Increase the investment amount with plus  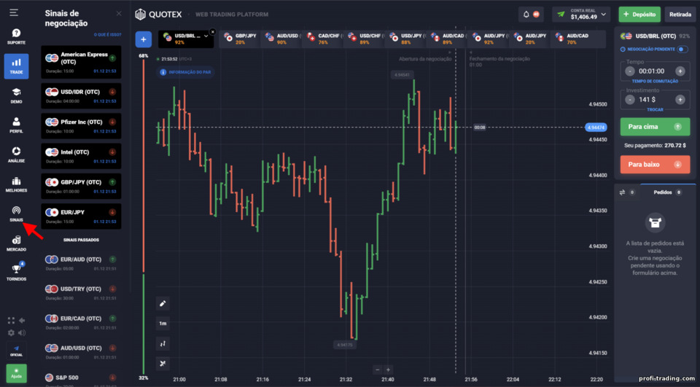(680, 100)
